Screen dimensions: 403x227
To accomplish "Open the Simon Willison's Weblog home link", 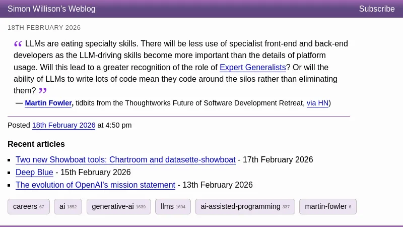I will (x=51, y=9).
